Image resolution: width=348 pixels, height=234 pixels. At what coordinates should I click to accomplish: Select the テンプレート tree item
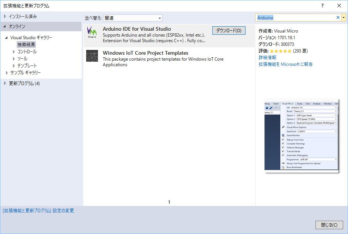click(x=27, y=66)
